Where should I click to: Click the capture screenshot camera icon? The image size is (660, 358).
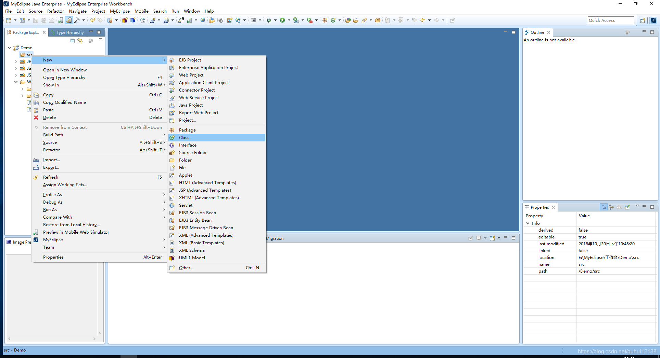(253, 20)
